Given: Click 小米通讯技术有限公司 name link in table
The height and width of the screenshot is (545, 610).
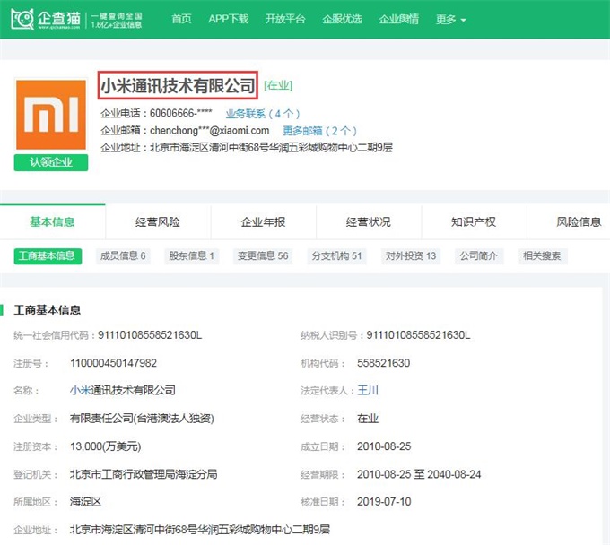Looking at the screenshot, I should 122,391.
